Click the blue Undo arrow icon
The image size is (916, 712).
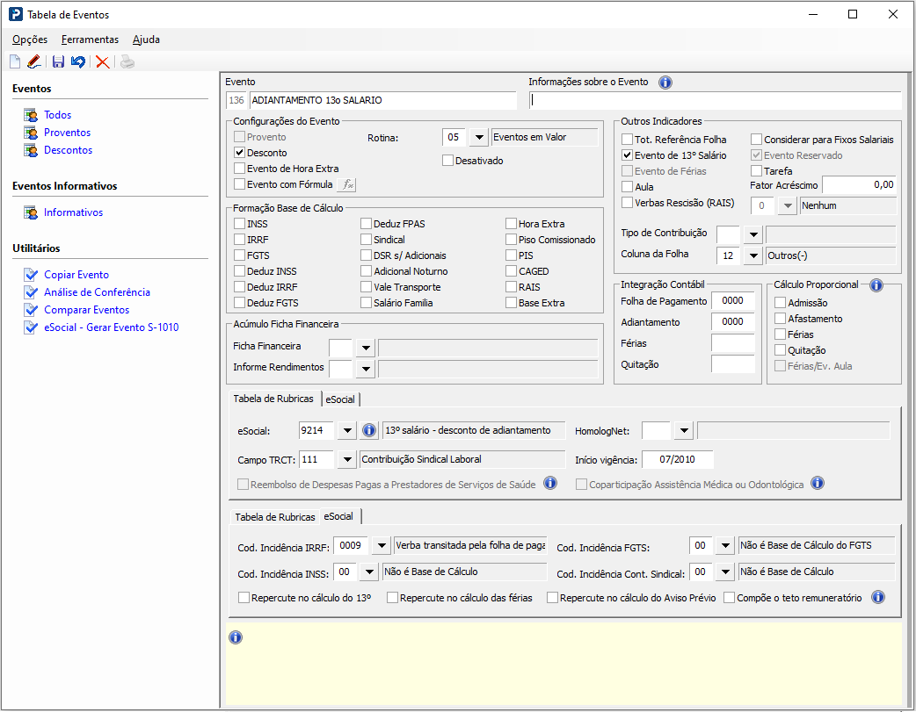(78, 61)
